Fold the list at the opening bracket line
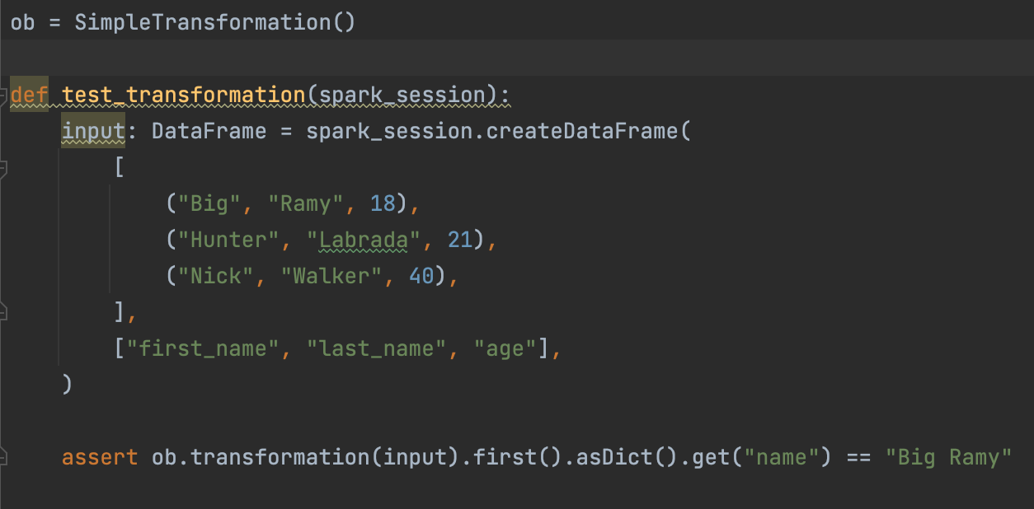This screenshot has width=1034, height=509. pyautogui.click(x=3, y=169)
